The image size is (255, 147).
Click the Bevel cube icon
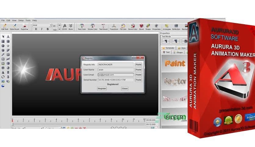click(141, 27)
